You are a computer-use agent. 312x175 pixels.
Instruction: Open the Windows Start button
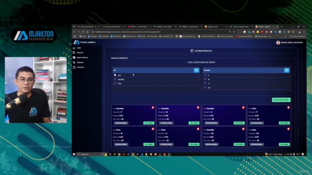74,154
